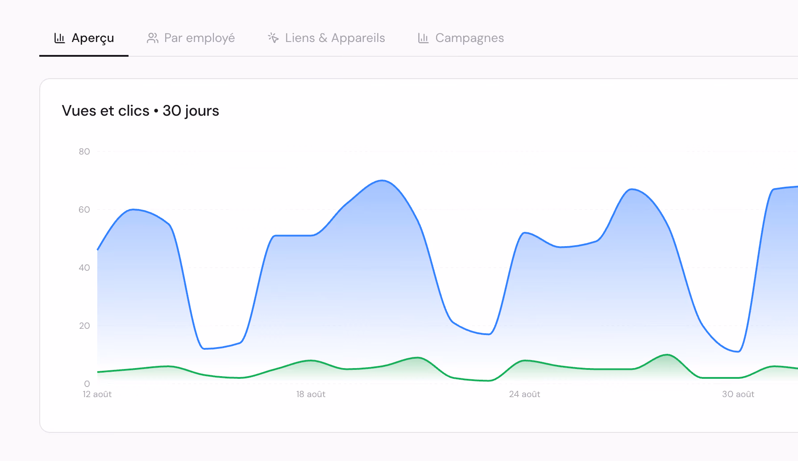Go to the Campagnes tab
The height and width of the screenshot is (461, 798).
pyautogui.click(x=461, y=38)
